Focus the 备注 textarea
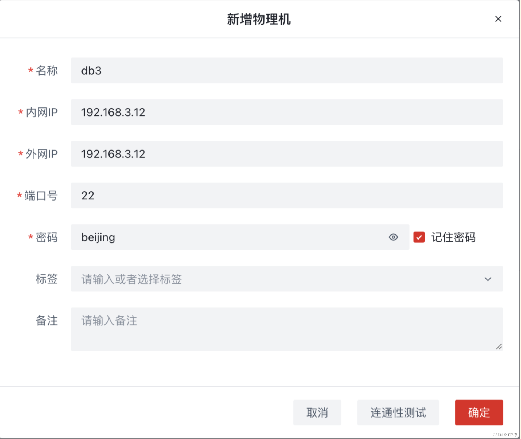This screenshot has width=521, height=439. point(286,329)
